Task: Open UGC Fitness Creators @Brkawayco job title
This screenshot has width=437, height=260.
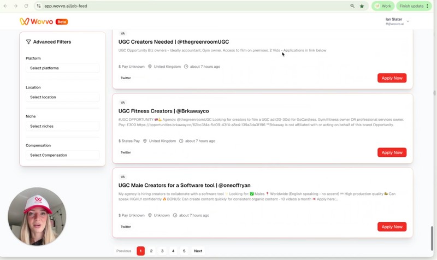Action: click(163, 111)
